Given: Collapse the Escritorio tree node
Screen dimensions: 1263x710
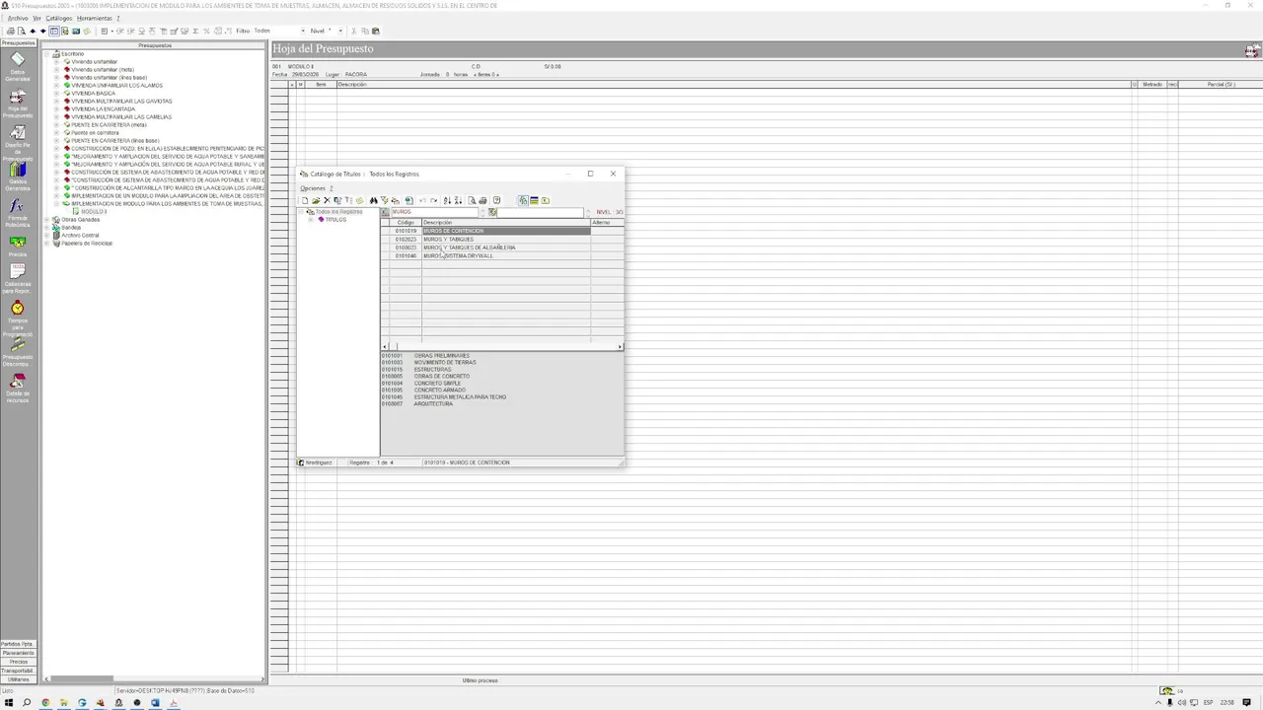Looking at the screenshot, I should point(47,54).
